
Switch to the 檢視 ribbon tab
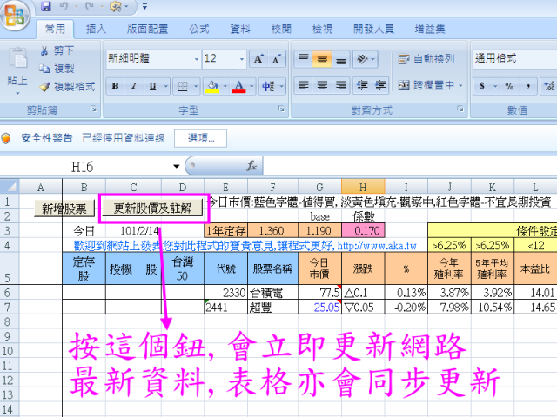[x=322, y=29]
